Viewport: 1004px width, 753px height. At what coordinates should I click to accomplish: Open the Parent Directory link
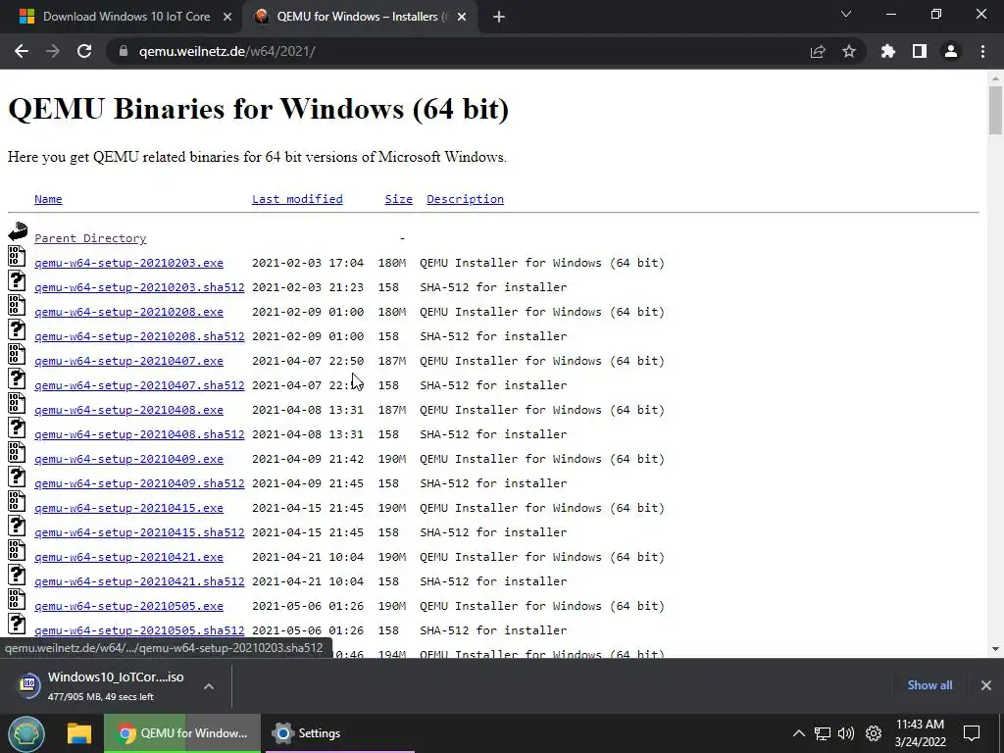(90, 238)
